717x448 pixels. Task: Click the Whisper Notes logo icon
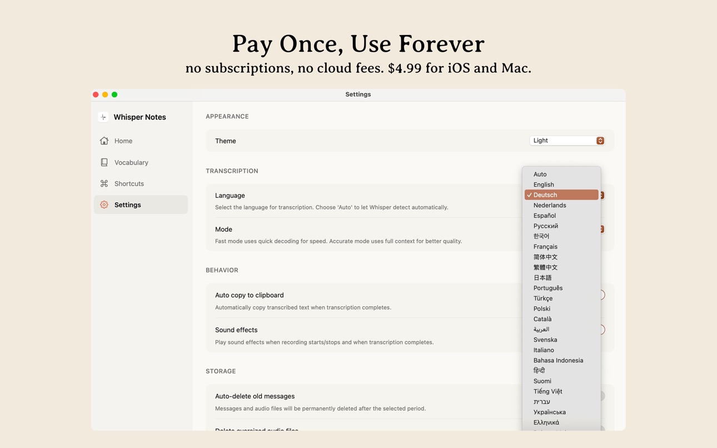tap(103, 117)
